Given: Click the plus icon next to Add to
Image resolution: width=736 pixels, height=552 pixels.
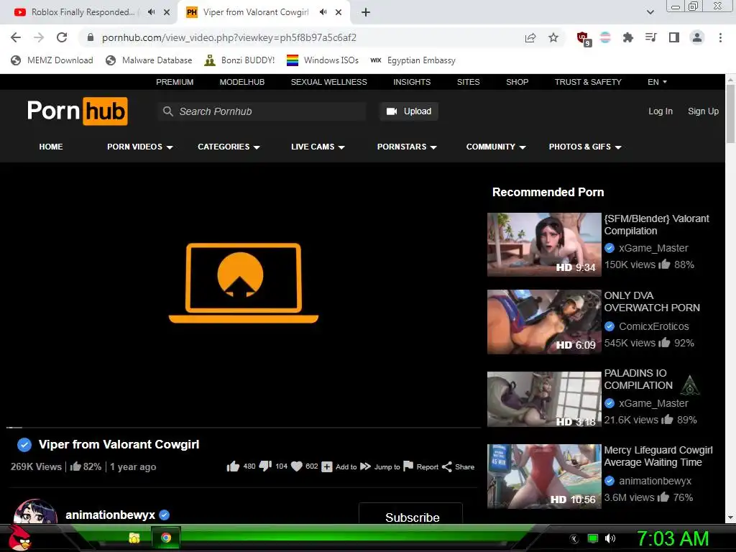Looking at the screenshot, I should point(327,466).
